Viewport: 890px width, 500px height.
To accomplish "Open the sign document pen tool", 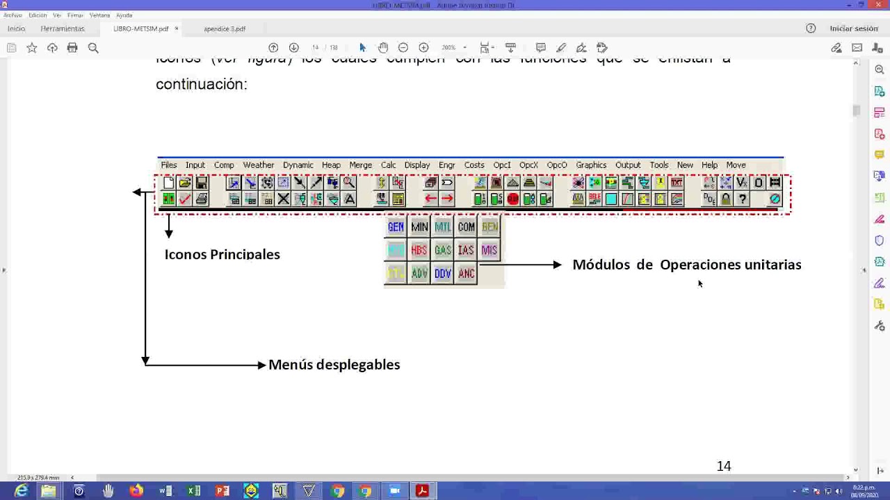I will pos(581,47).
